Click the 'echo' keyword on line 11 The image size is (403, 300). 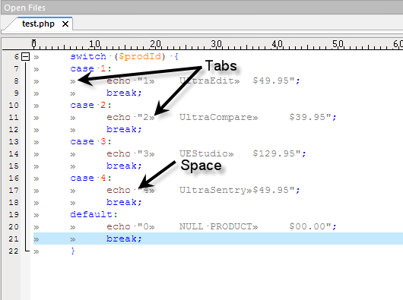[119, 117]
